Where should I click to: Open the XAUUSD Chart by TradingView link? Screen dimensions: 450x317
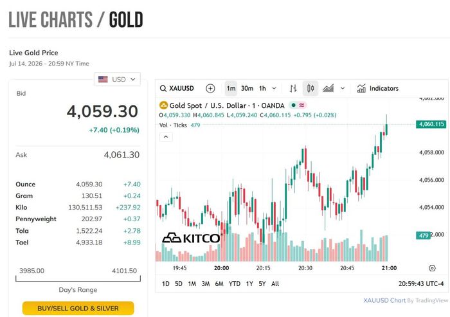tap(406, 300)
